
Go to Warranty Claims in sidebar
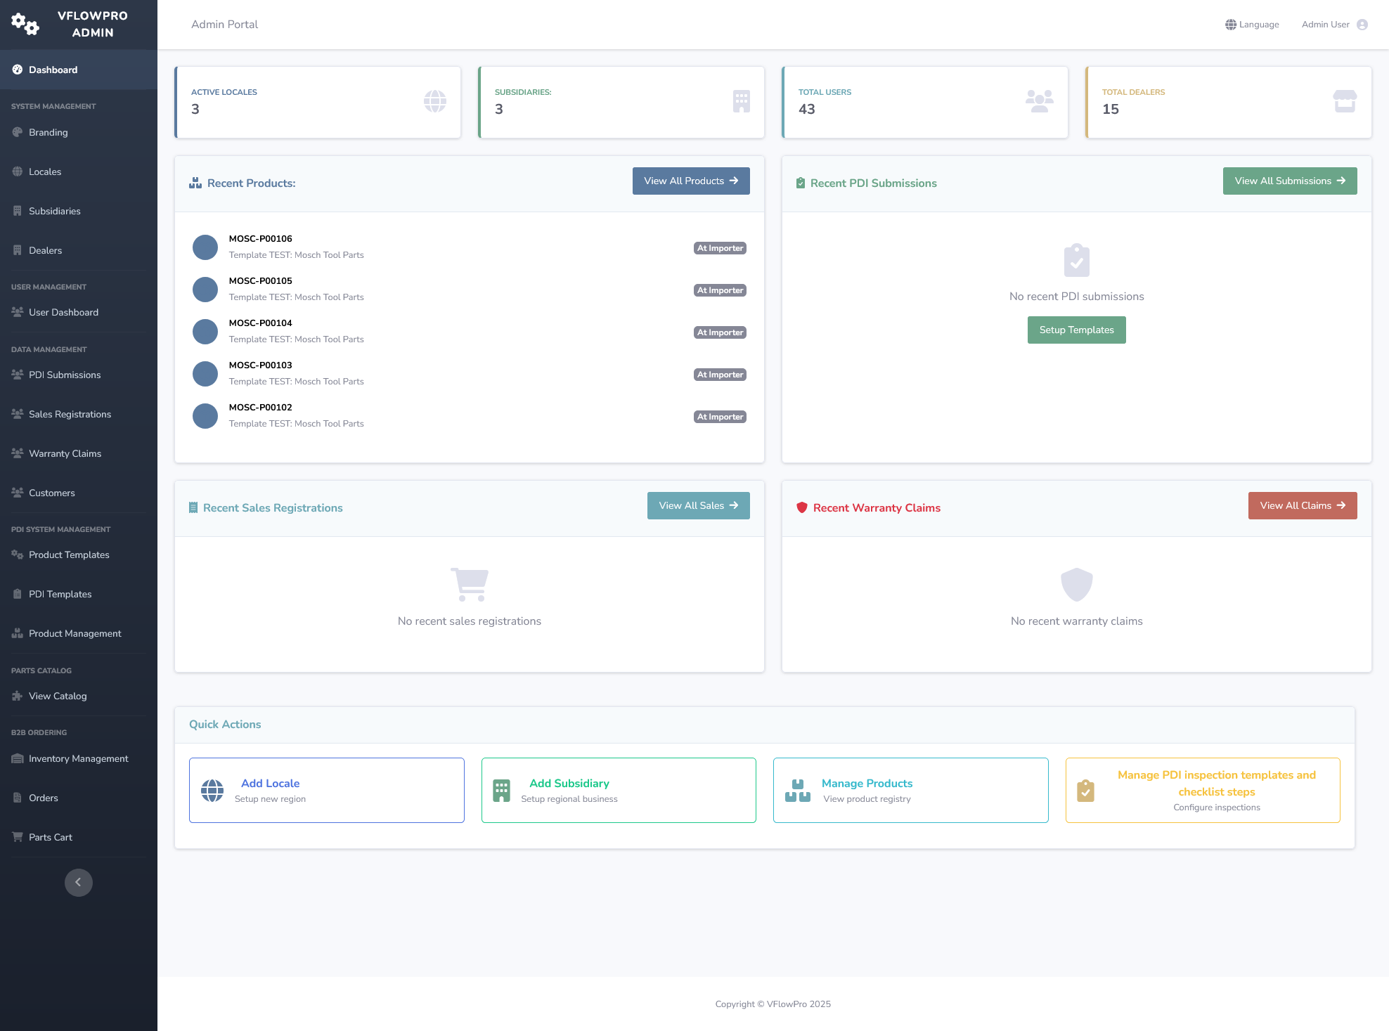[x=65, y=453]
